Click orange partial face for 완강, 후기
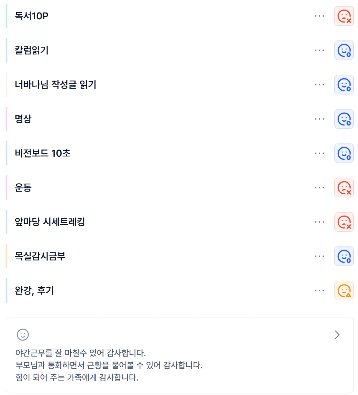 coord(344,291)
